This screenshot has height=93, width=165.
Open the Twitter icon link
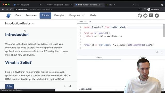(157, 16)
